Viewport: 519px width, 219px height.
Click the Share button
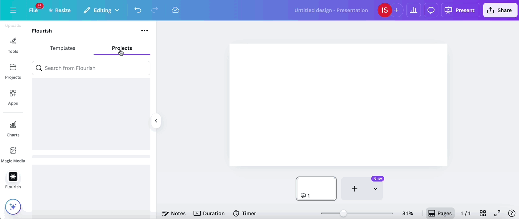[500, 10]
